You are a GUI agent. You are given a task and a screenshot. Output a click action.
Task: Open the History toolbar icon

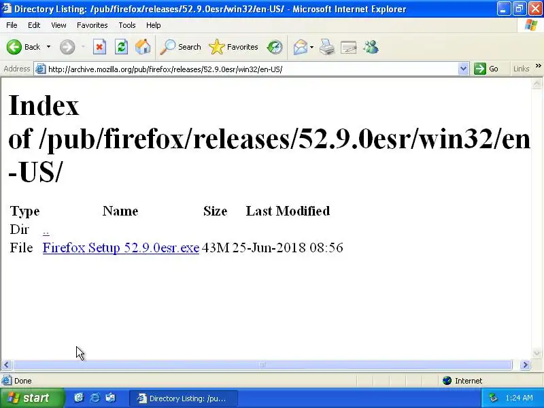tap(275, 47)
